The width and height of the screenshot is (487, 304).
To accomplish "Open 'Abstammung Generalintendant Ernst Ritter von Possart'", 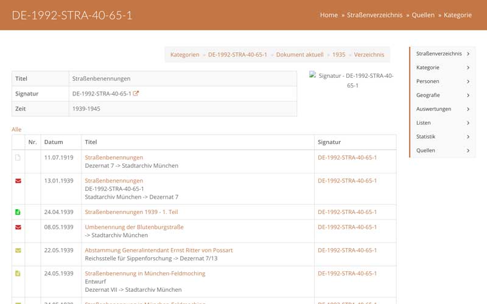I will click(x=158, y=250).
